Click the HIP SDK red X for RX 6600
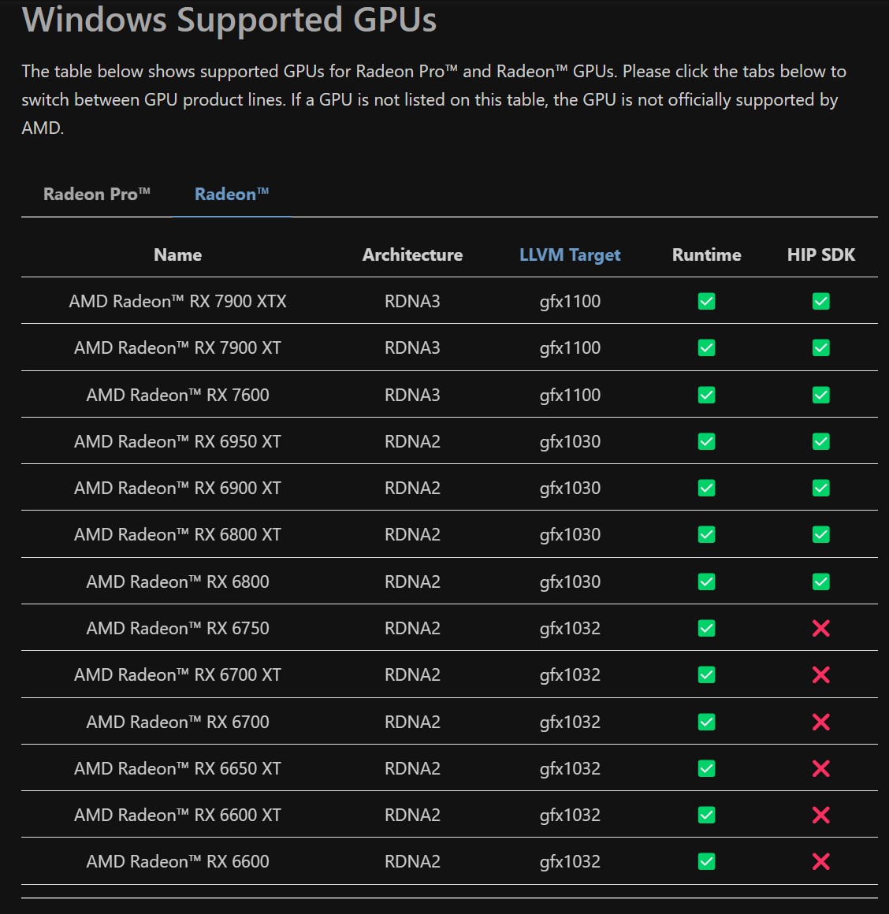The height and width of the screenshot is (914, 889). pos(821,861)
